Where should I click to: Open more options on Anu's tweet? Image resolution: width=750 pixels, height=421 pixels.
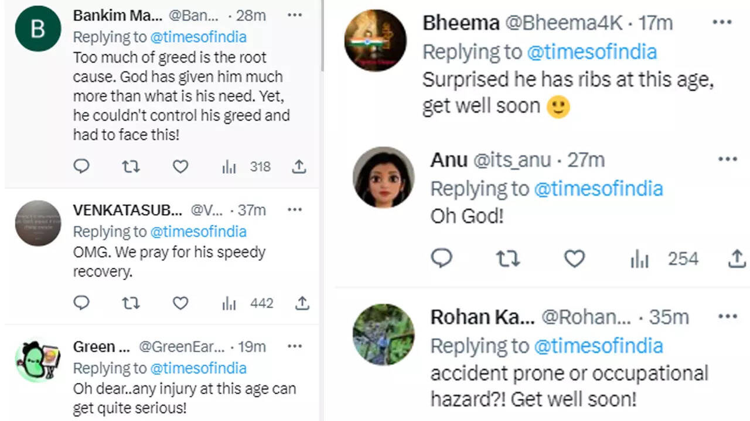tap(727, 159)
